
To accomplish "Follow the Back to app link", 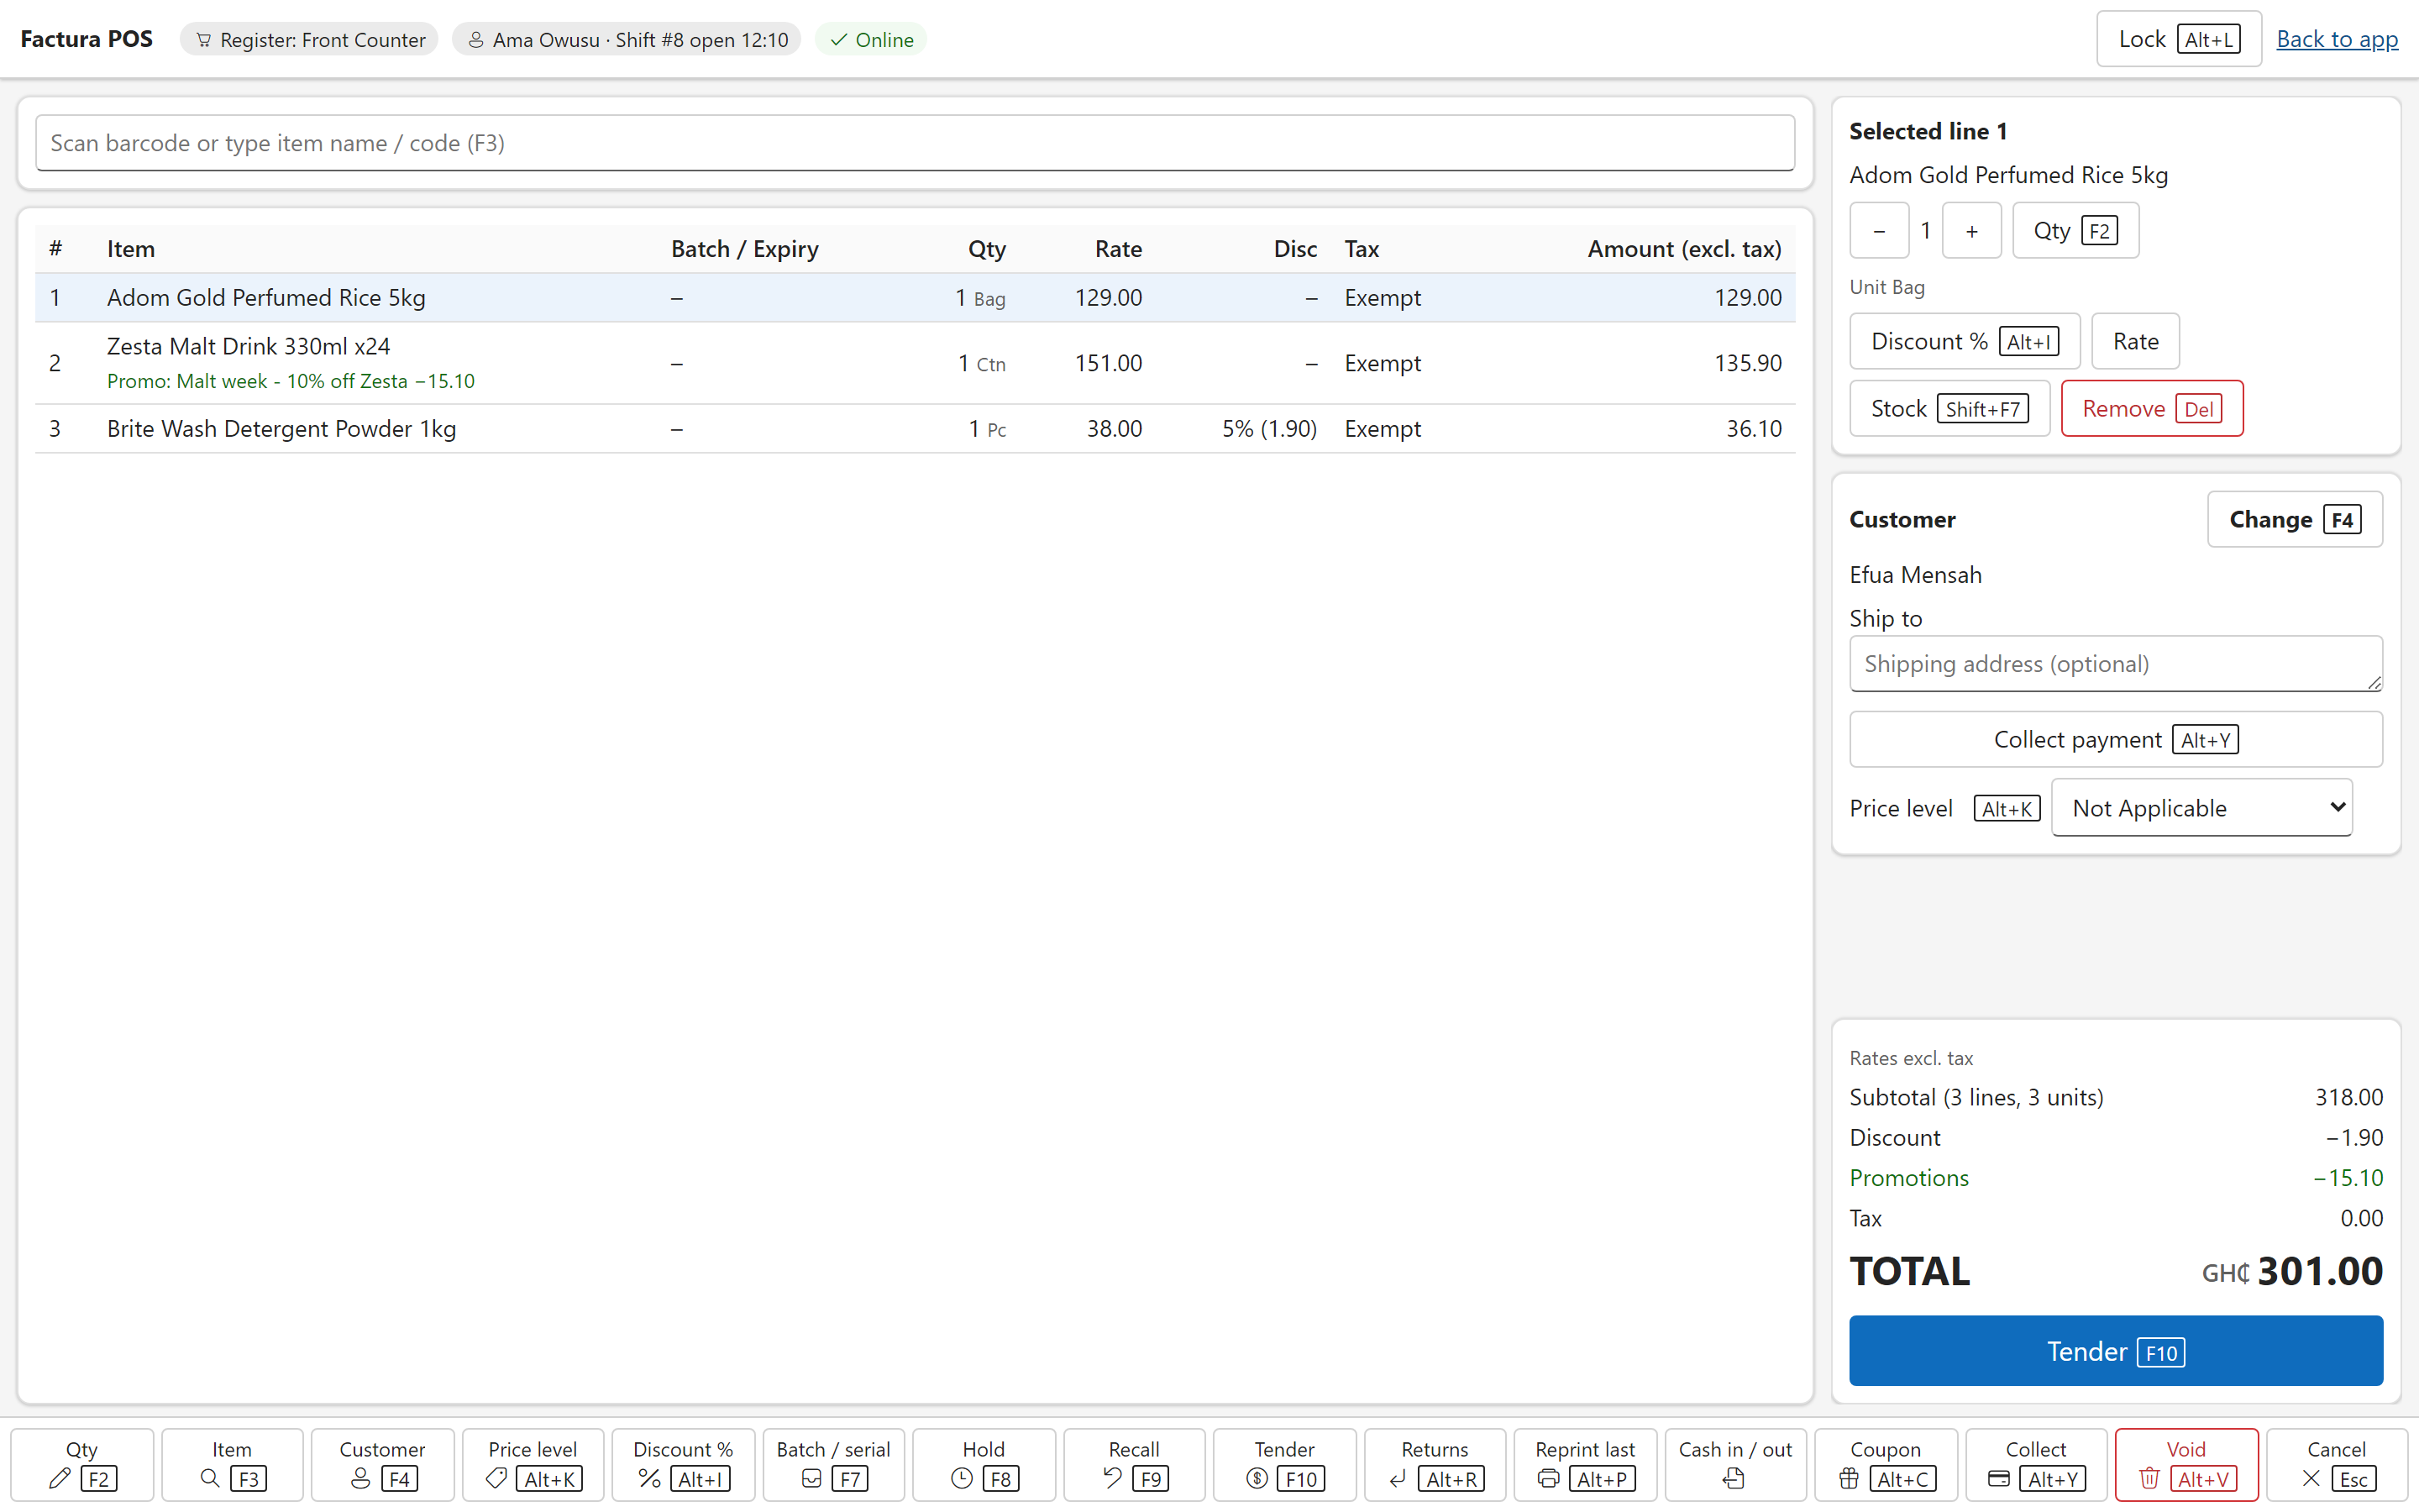I will click(2337, 39).
